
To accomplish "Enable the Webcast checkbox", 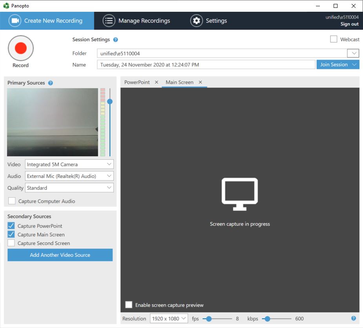I will pos(334,39).
